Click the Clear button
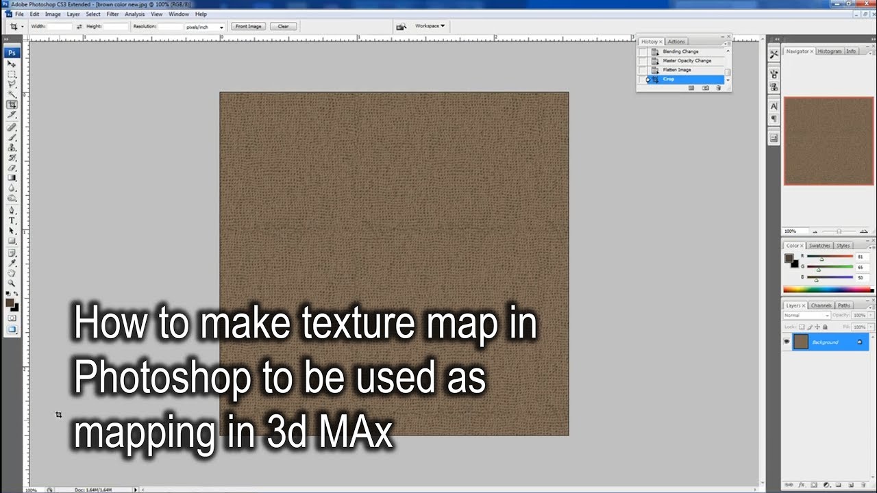Screen dimensions: 877x493 [x=283, y=27]
